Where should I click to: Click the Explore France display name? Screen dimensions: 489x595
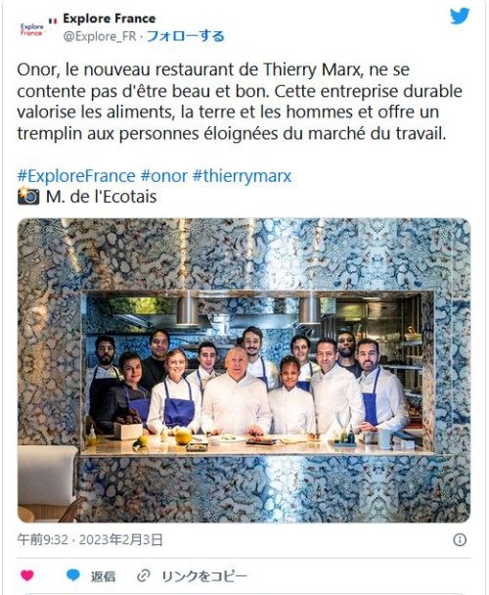110,19
